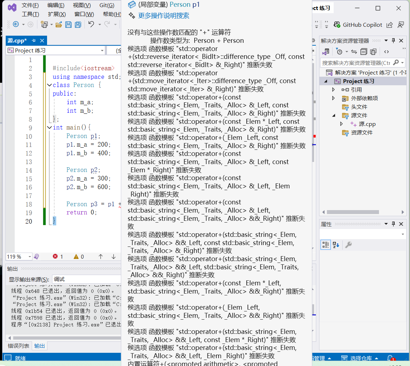The image size is (410, 366).
Task: Go to previous issue up arrow
Action: 101,256
